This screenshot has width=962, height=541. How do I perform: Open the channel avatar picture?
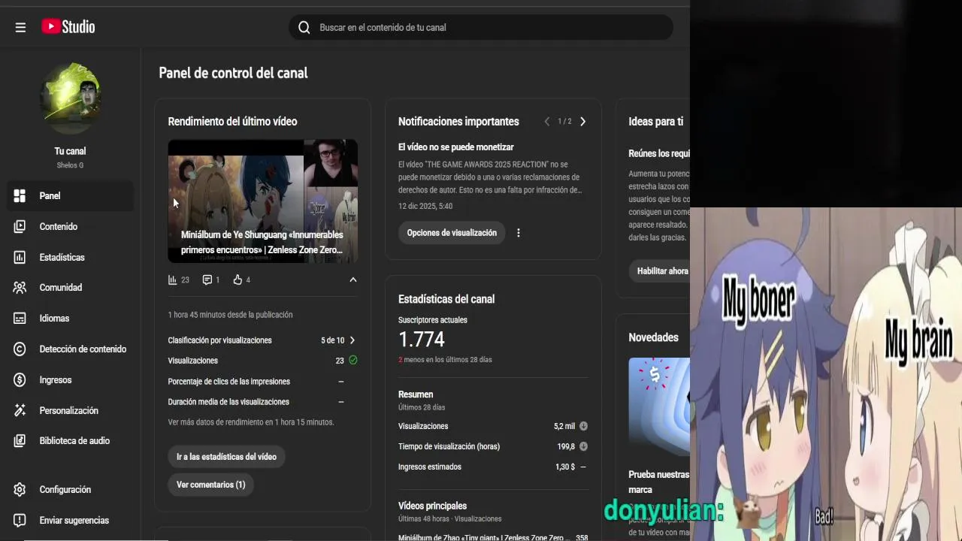[71, 99]
